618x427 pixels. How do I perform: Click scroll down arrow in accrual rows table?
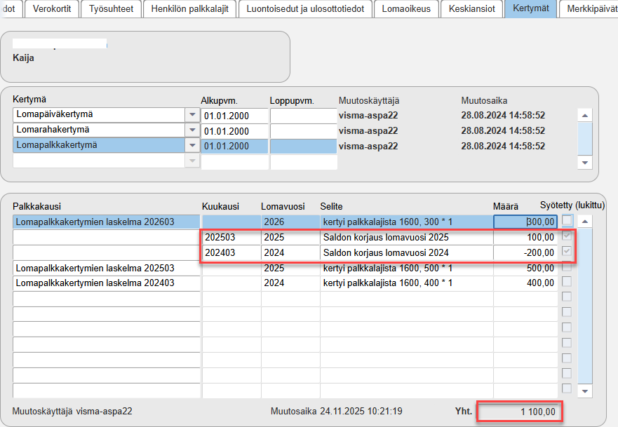pos(585,391)
